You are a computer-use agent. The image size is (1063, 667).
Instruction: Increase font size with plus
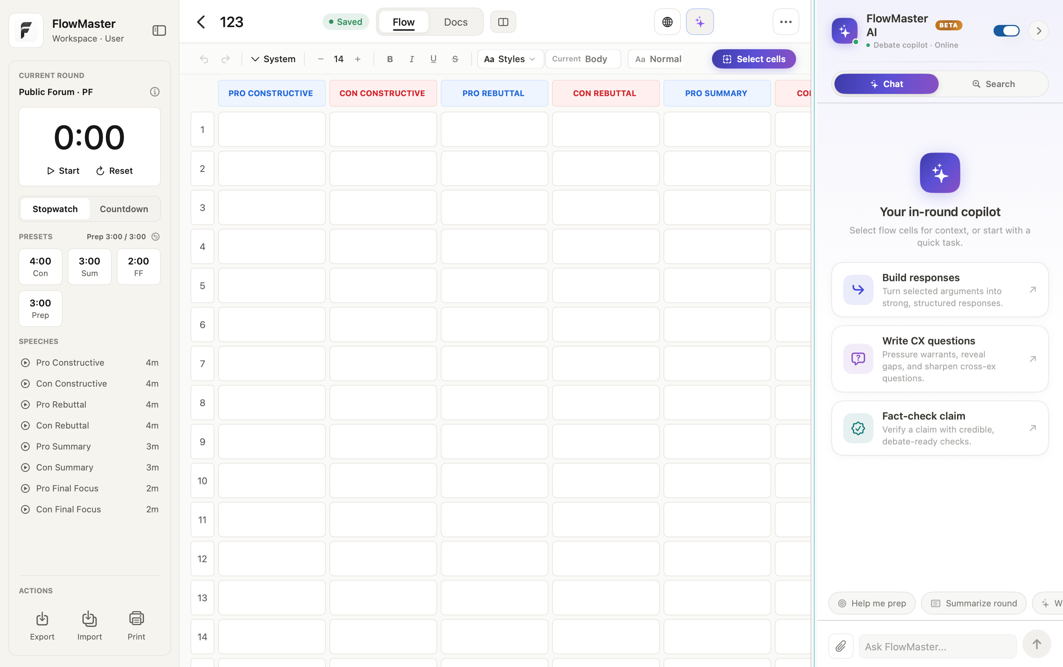(358, 59)
